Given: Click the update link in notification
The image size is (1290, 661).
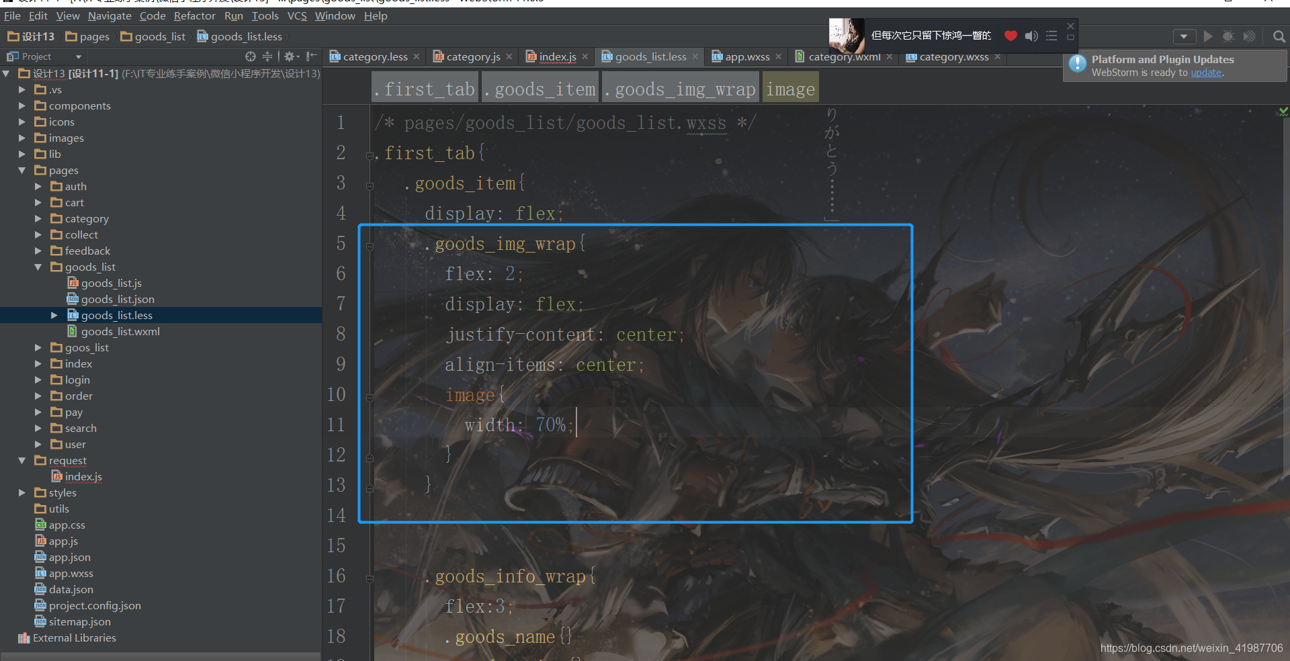Looking at the screenshot, I should (1206, 73).
